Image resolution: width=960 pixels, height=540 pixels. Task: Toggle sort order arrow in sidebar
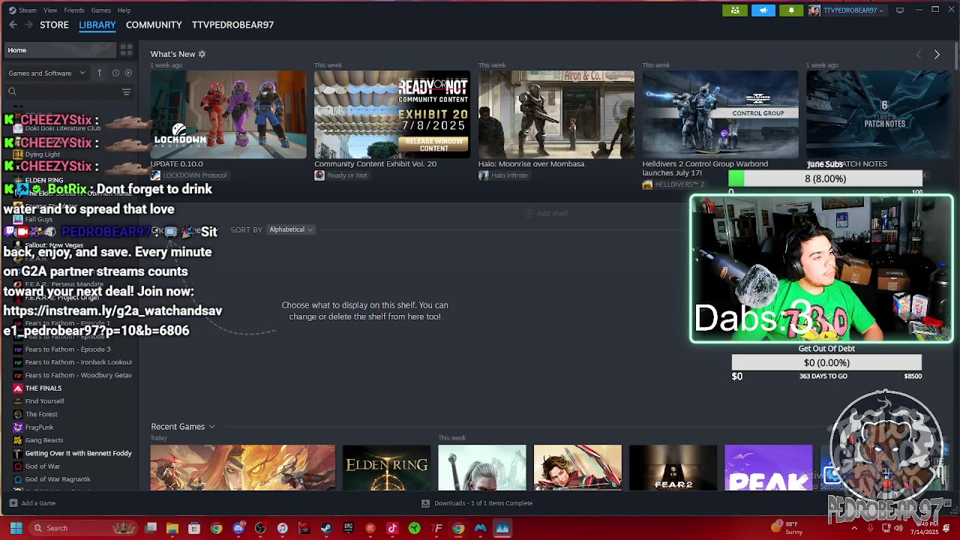(x=99, y=73)
